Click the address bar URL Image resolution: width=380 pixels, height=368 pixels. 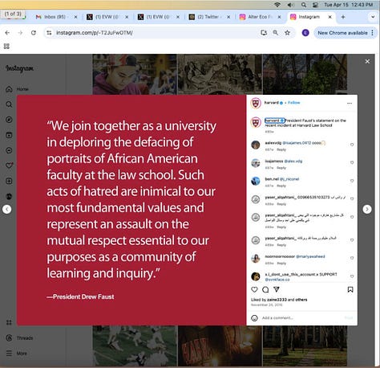95,33
